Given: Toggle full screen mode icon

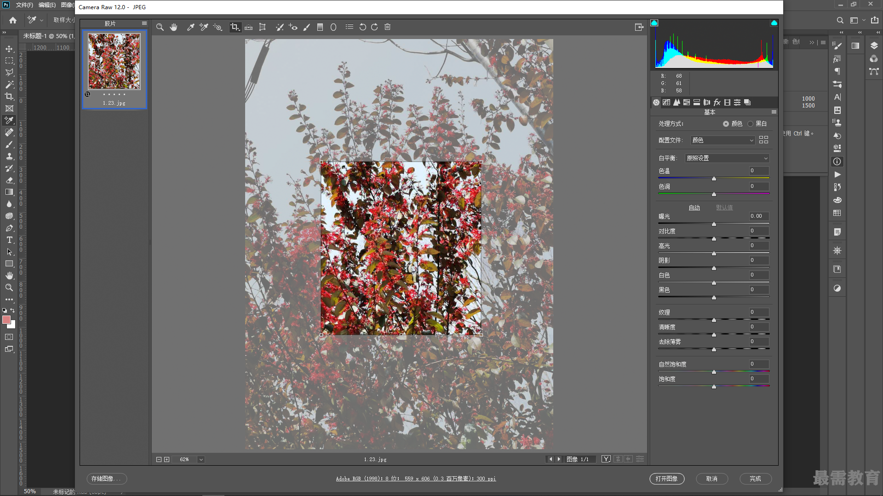Looking at the screenshot, I should click(639, 27).
